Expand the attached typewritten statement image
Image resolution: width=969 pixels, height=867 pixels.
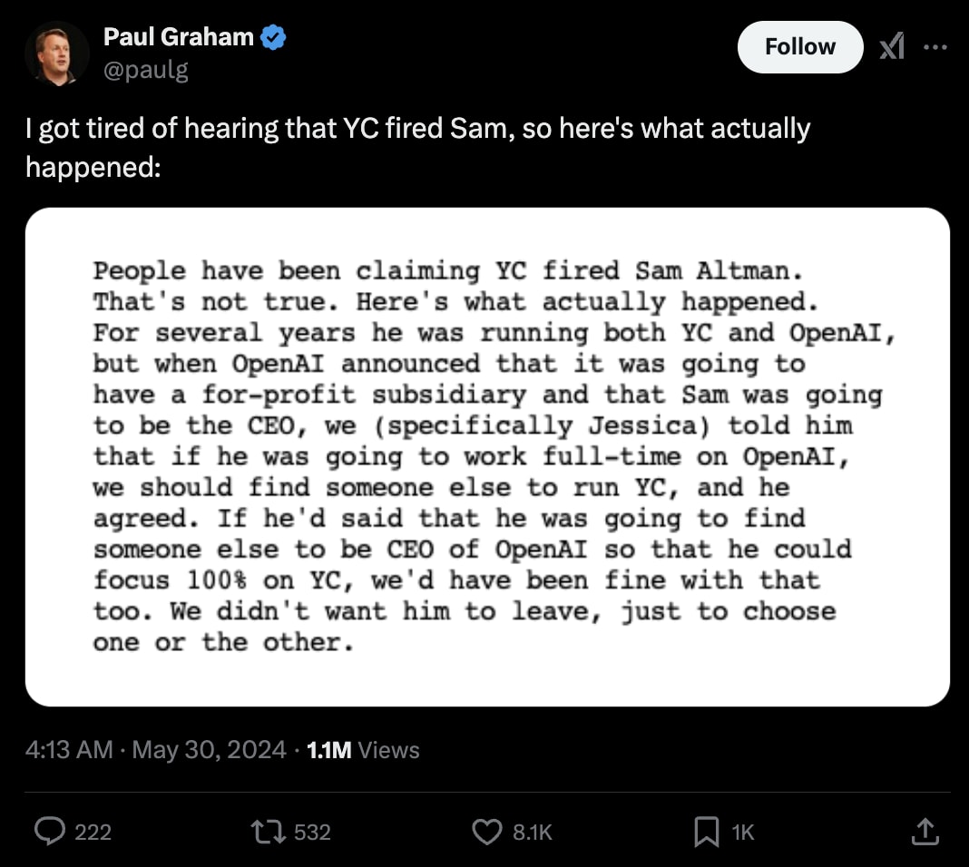coord(487,457)
